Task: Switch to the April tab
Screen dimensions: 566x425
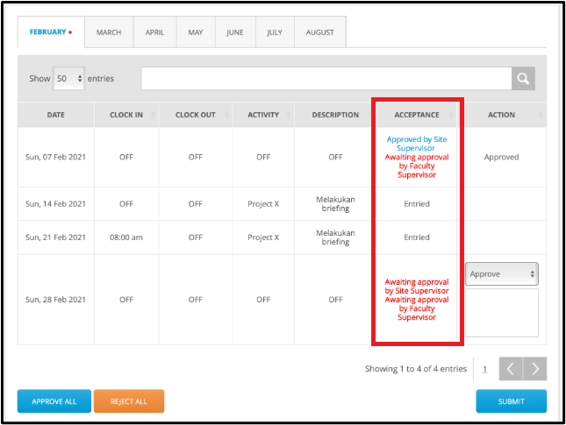Action: (154, 32)
